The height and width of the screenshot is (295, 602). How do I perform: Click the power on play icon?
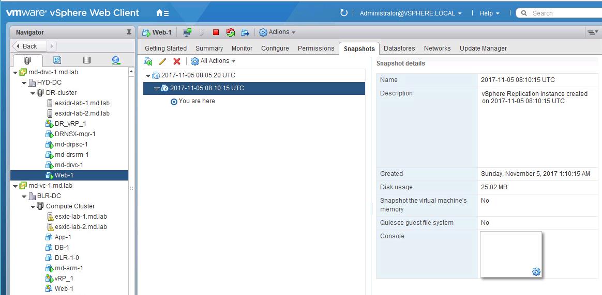point(202,32)
